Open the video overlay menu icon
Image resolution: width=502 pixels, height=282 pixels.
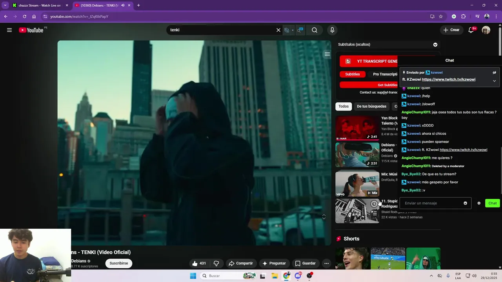pos(327,54)
